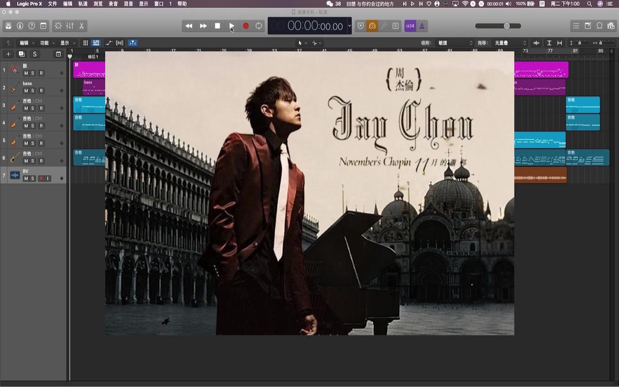
Task: Open the Logic Pro X application menu
Action: coord(29,4)
